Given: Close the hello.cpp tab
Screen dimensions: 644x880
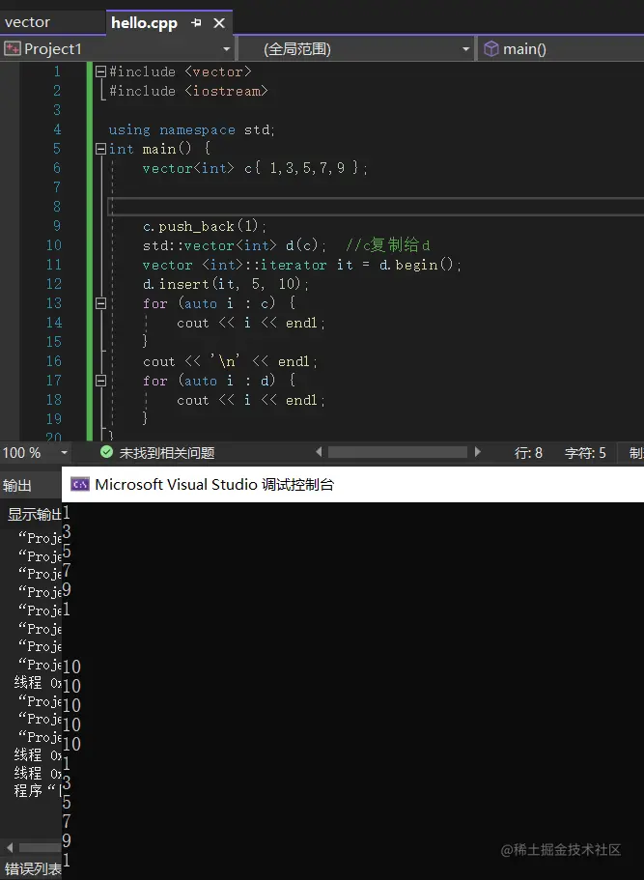Looking at the screenshot, I should [x=219, y=23].
